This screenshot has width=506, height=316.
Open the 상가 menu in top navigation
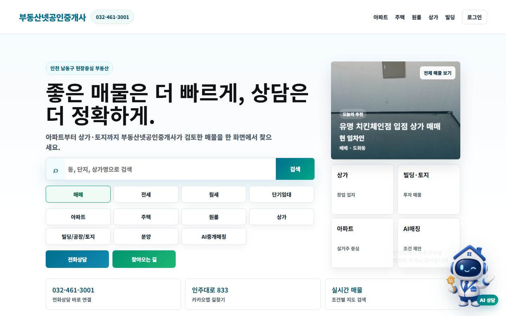pos(433,17)
